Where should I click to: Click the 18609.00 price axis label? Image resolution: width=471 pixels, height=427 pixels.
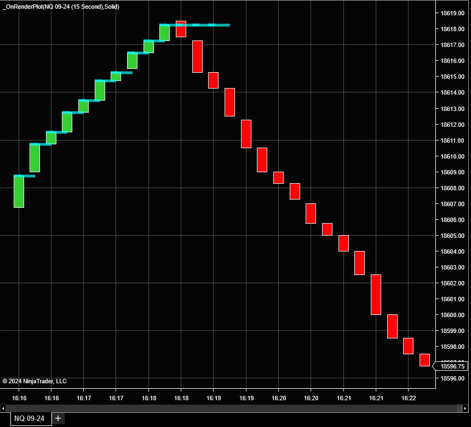click(452, 172)
